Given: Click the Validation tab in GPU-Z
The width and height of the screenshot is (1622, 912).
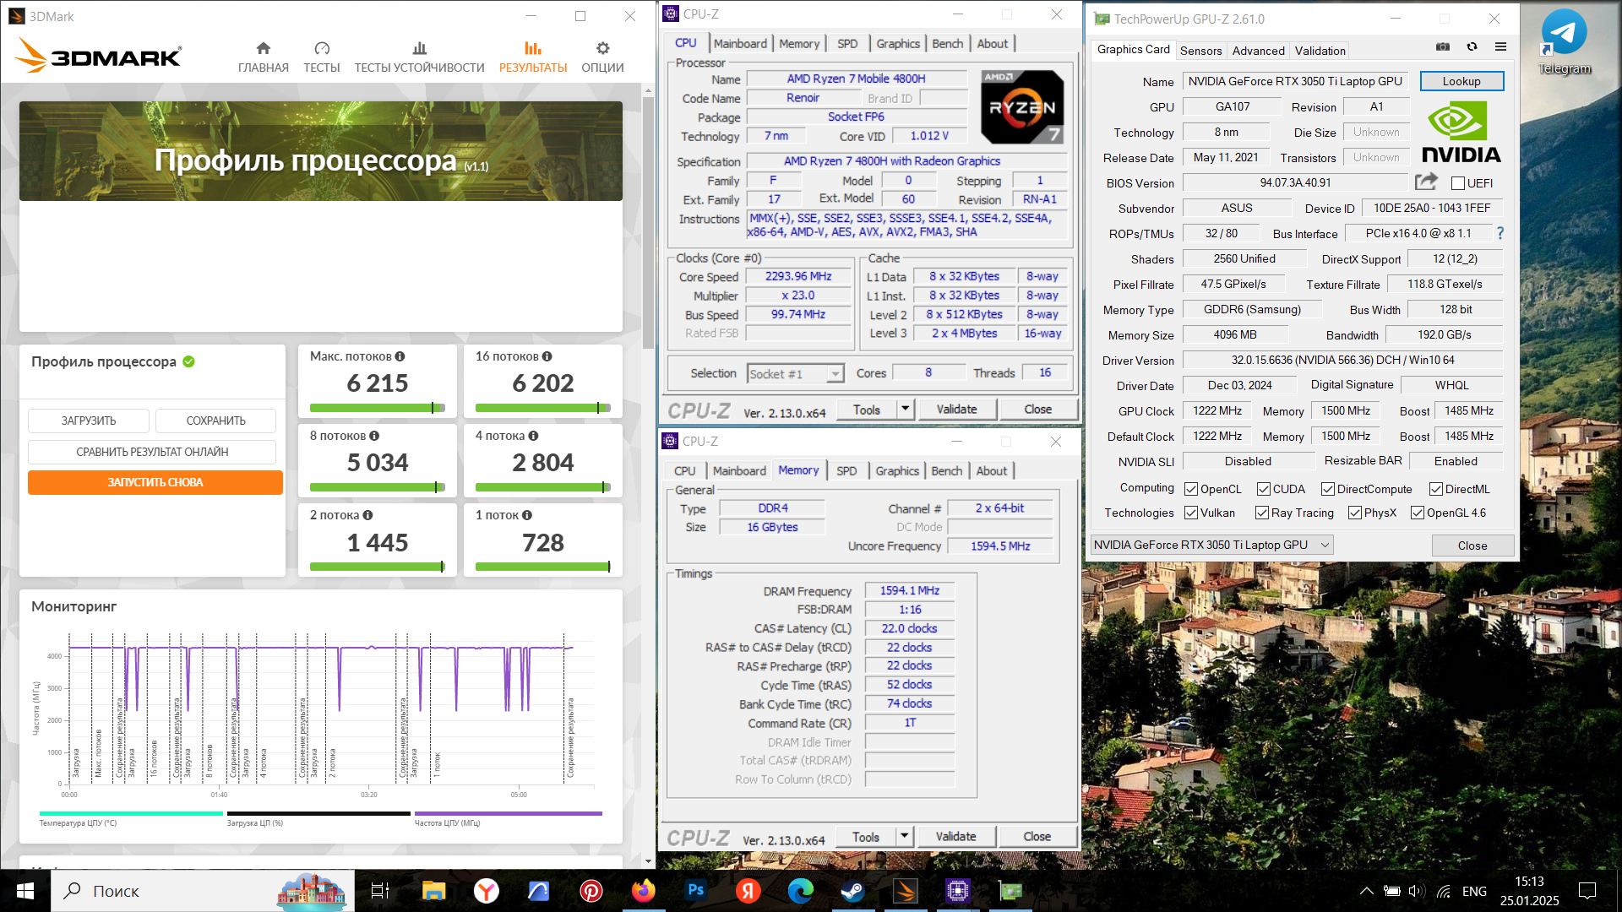Looking at the screenshot, I should (1320, 51).
